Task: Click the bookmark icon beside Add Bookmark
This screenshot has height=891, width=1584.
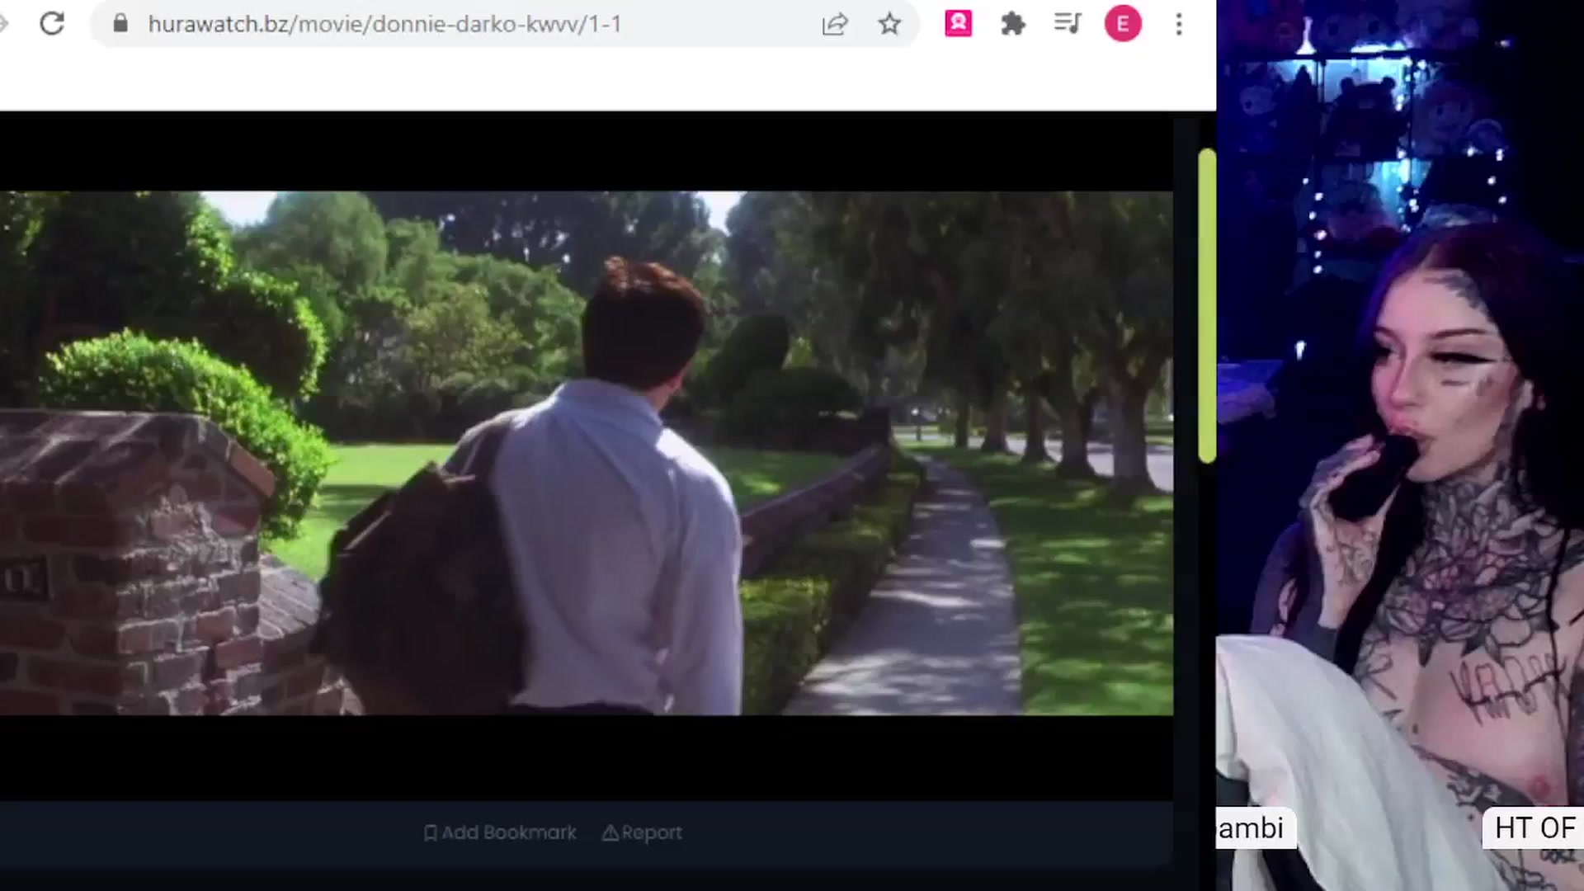Action: tap(430, 833)
